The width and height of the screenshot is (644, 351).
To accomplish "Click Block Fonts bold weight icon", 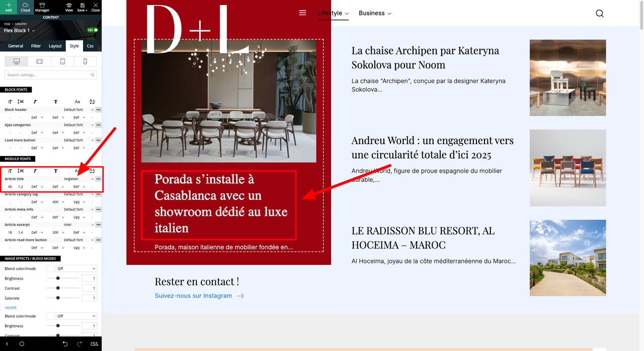I will pos(56,102).
